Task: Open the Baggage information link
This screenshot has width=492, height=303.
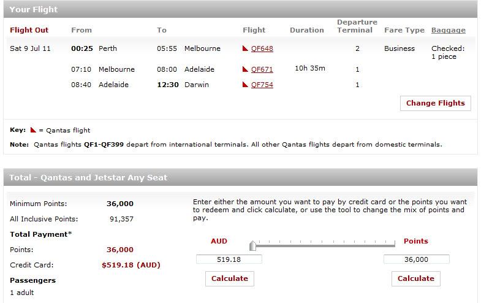Action: click(448, 30)
